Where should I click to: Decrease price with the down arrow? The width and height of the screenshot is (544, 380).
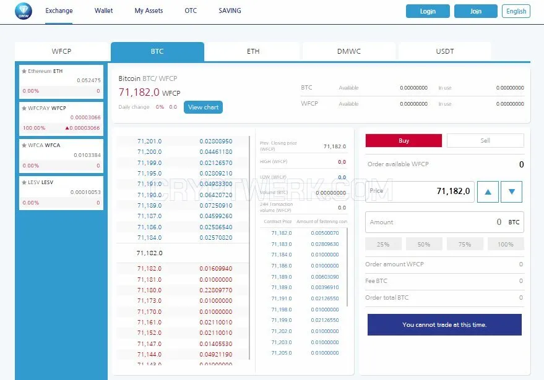click(x=511, y=192)
